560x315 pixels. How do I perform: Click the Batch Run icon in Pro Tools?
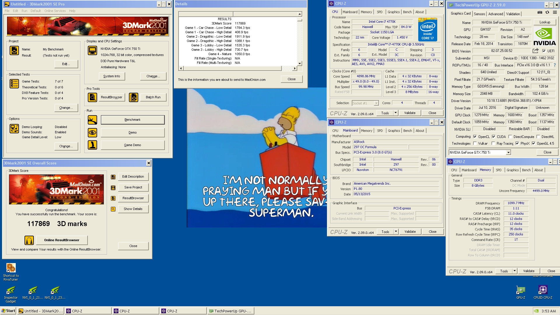[134, 97]
